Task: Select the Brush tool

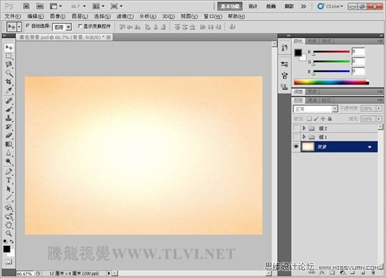Action: pos(9,109)
